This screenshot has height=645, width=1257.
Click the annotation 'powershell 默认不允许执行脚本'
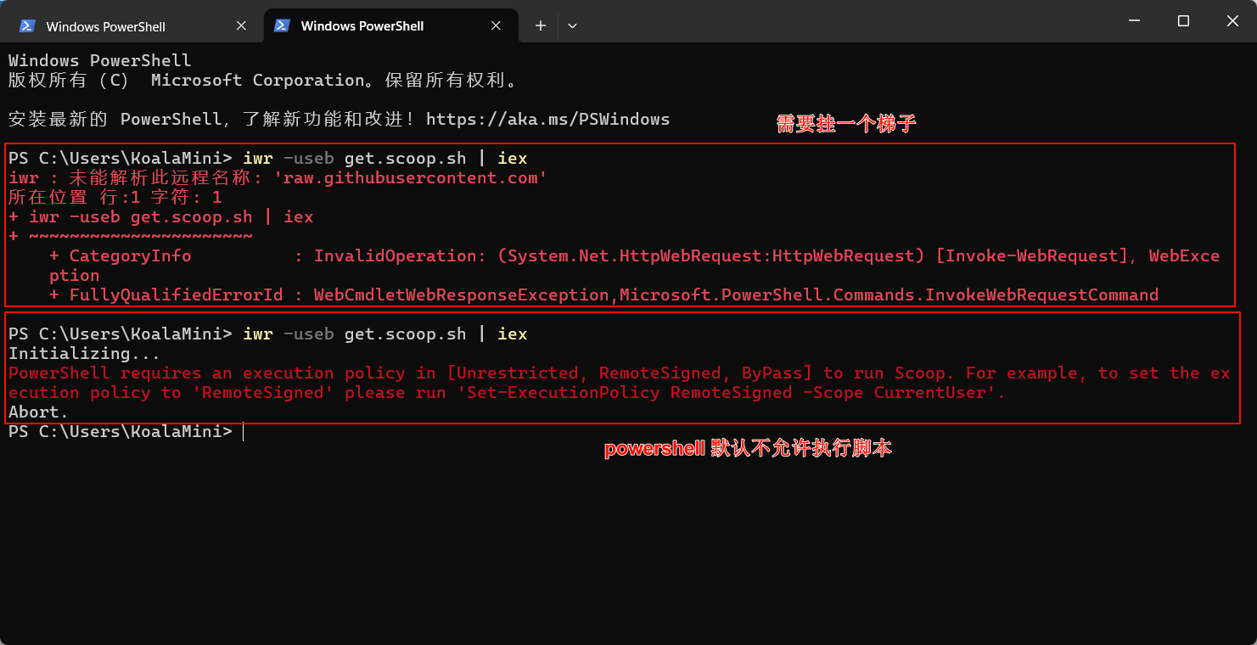pyautogui.click(x=748, y=449)
